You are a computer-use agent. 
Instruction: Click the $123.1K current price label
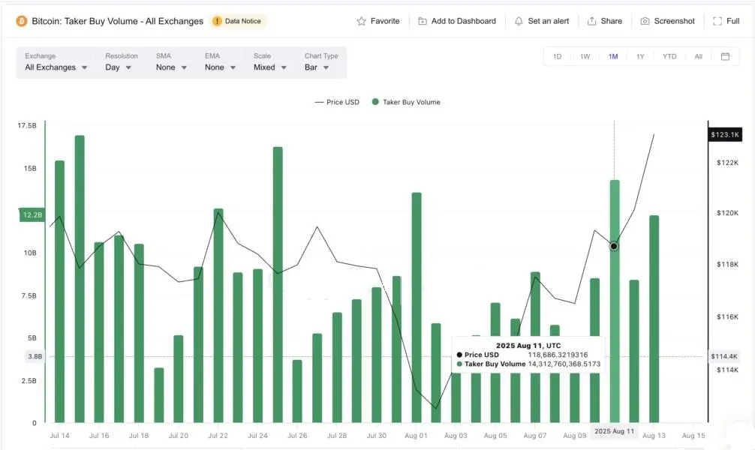pos(725,134)
